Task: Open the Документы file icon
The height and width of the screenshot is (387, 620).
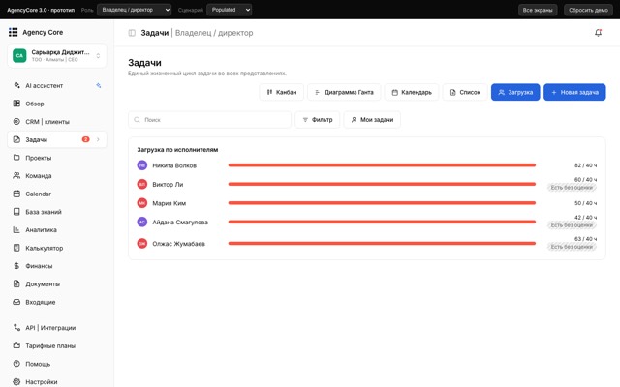Action: 16,283
